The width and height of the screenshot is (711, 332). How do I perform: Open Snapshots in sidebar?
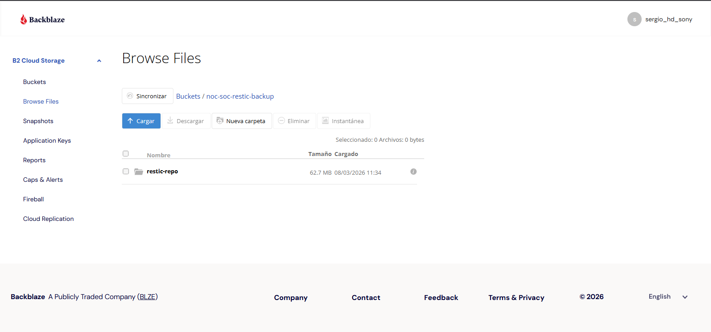point(38,121)
